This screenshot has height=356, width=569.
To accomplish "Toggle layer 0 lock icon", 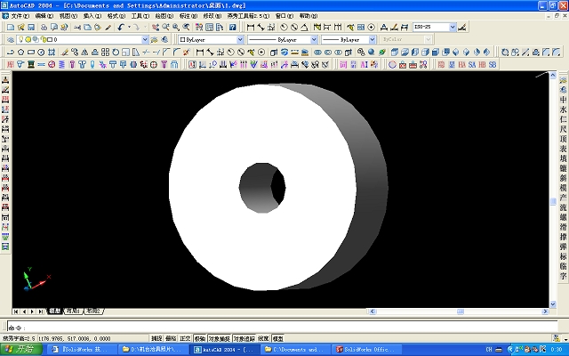I will (44, 39).
